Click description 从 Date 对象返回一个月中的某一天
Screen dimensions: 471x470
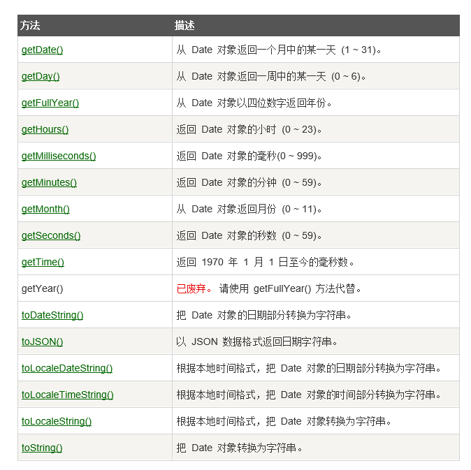(x=279, y=50)
